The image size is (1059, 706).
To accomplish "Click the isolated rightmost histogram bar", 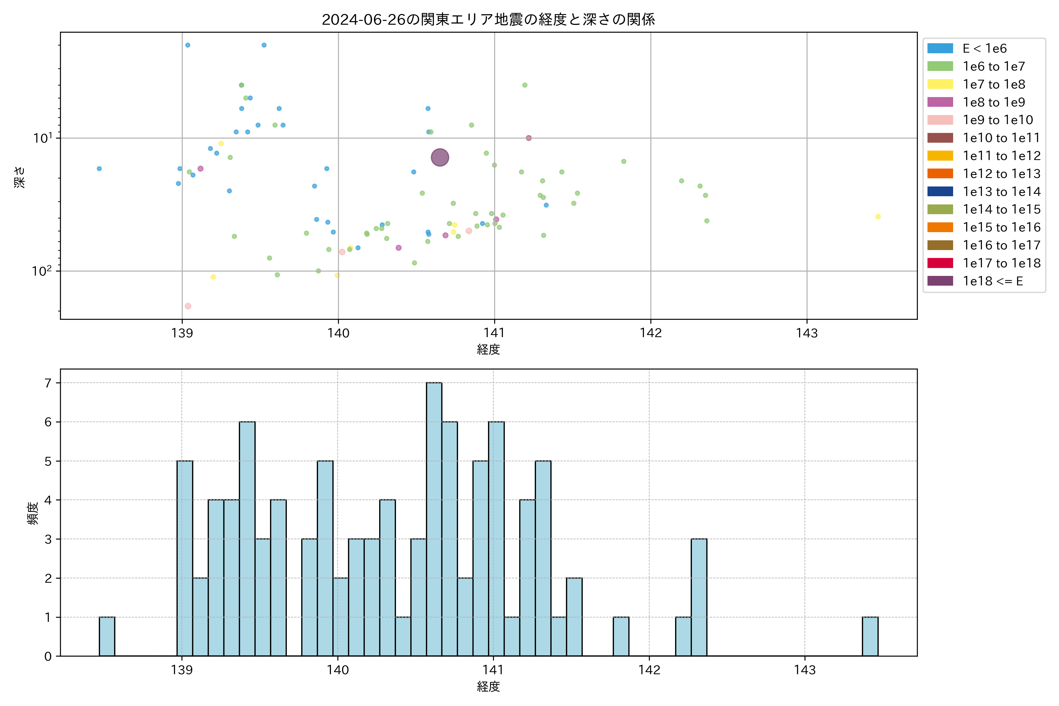I will point(870,636).
